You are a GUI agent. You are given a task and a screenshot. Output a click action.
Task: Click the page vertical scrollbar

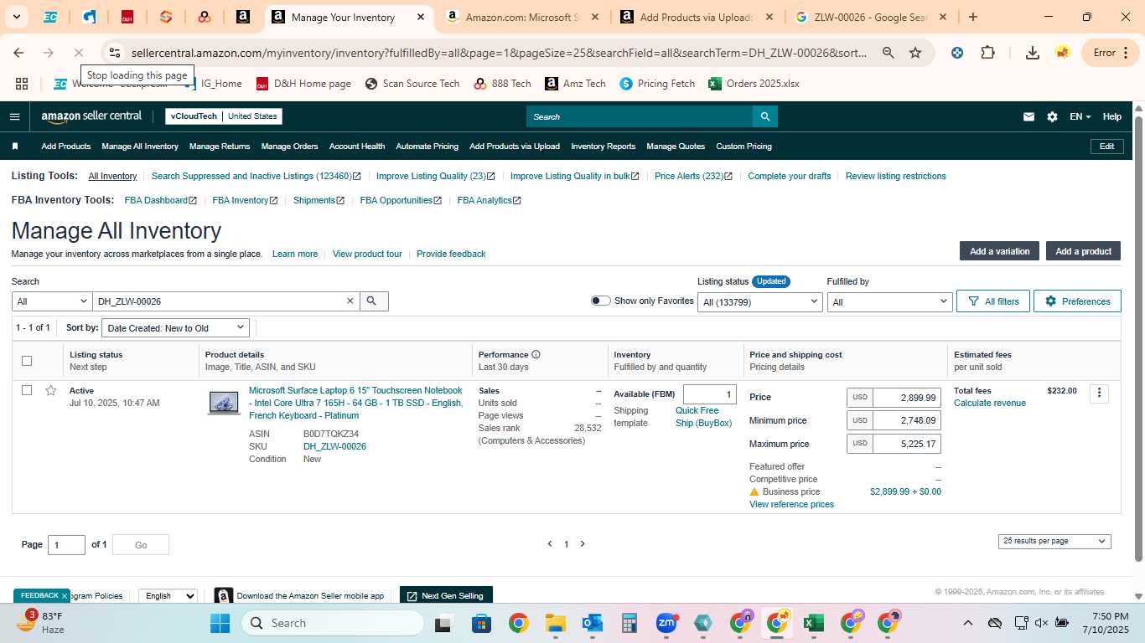coord(1138,339)
